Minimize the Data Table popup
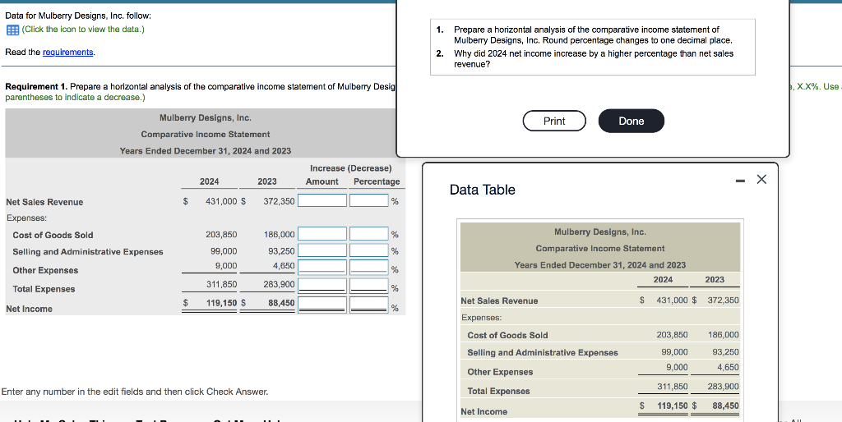This screenshot has width=842, height=422. coord(741,181)
